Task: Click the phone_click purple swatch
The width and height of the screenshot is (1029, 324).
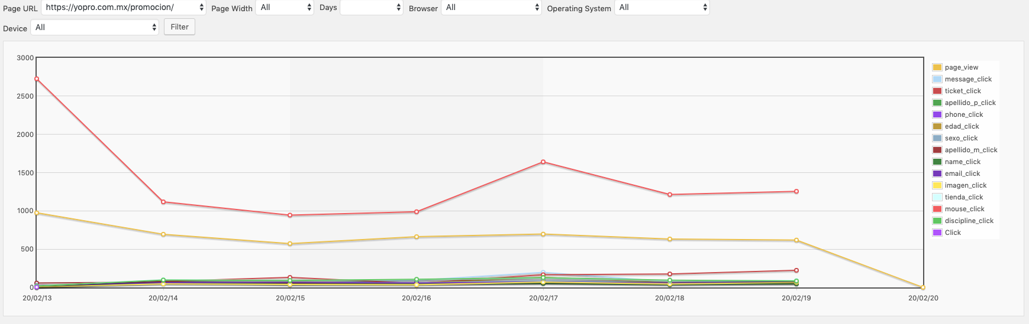Action: coord(937,114)
